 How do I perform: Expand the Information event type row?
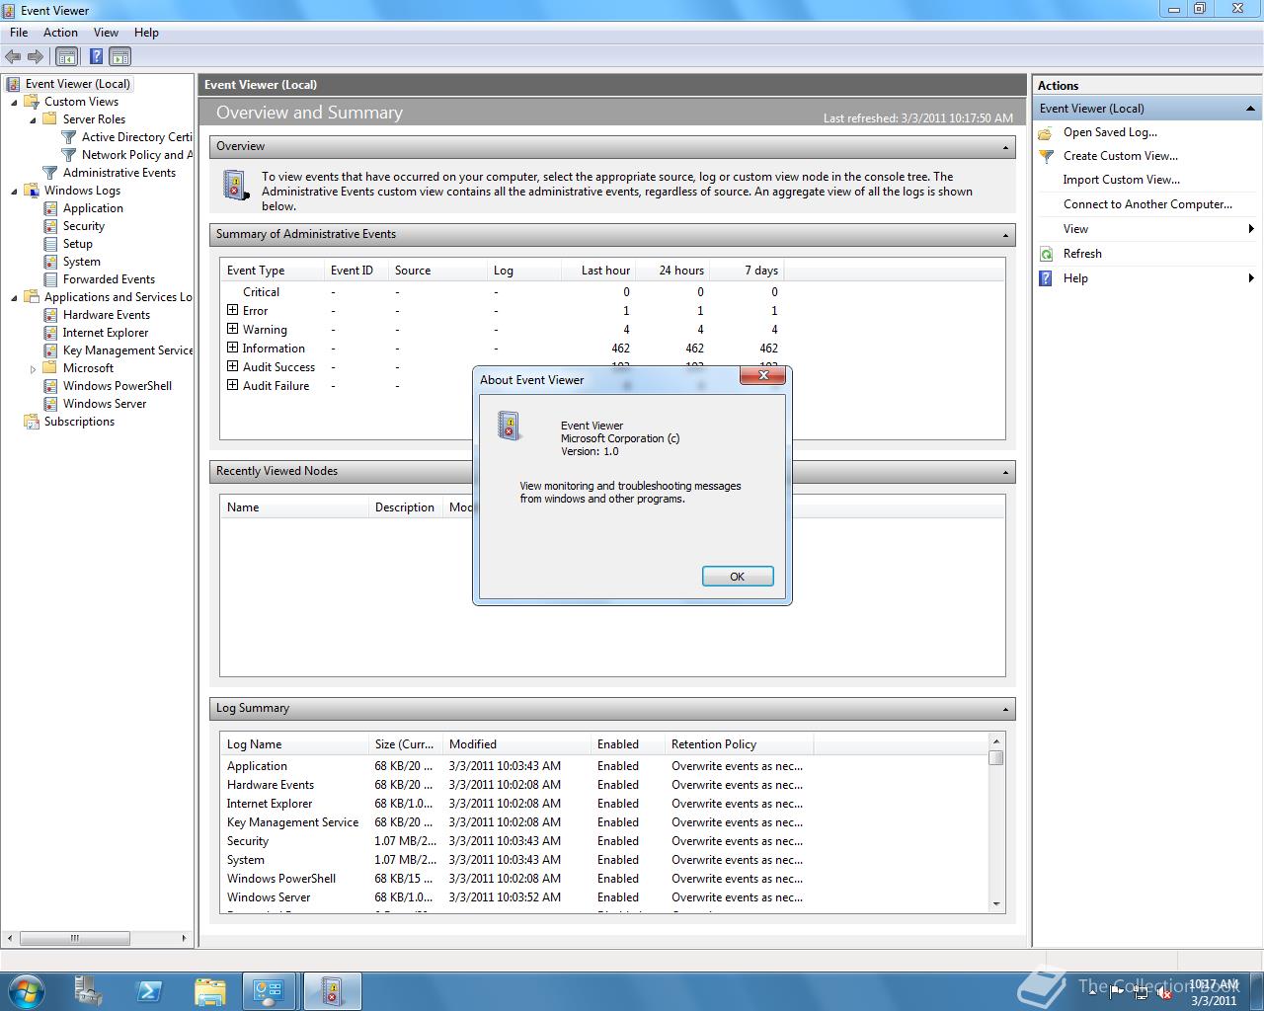pos(232,348)
